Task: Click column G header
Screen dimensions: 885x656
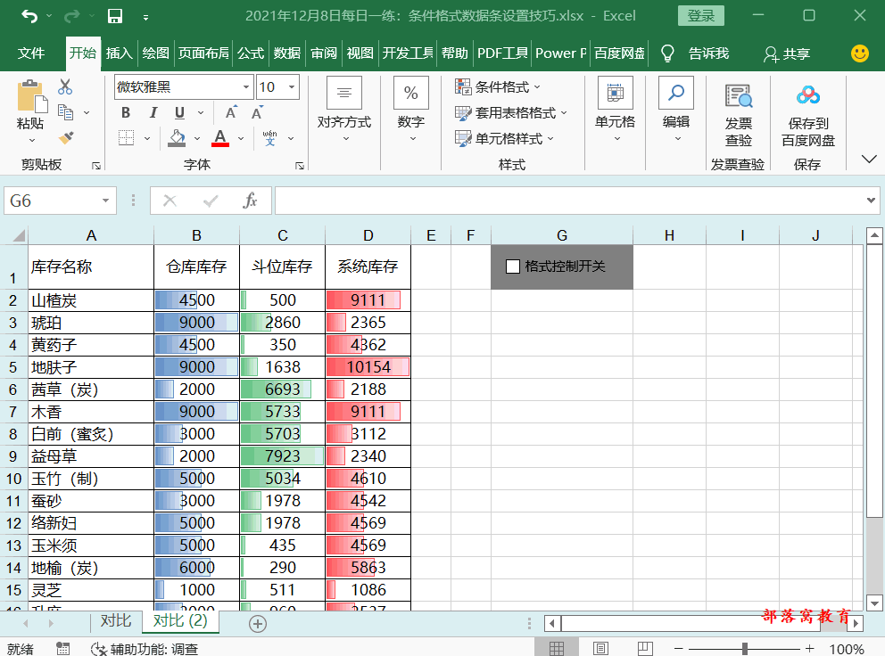Action: tap(562, 235)
